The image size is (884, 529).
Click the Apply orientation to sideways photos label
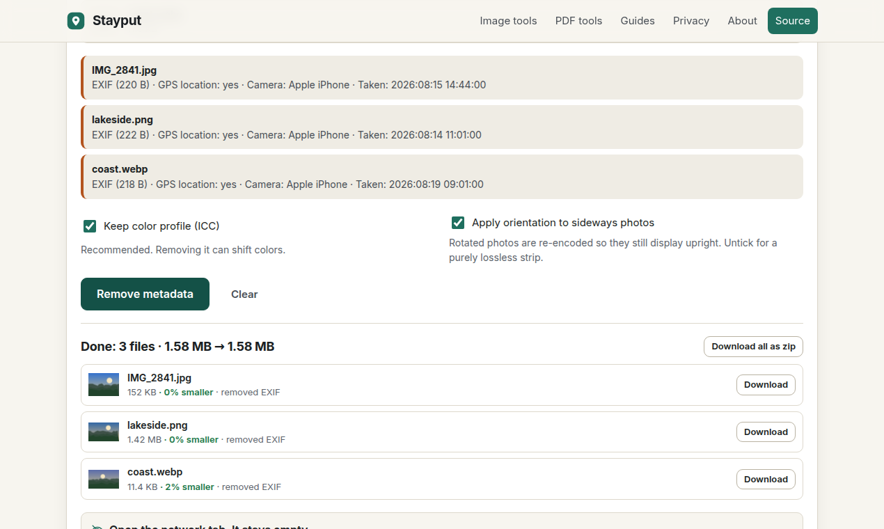click(563, 223)
